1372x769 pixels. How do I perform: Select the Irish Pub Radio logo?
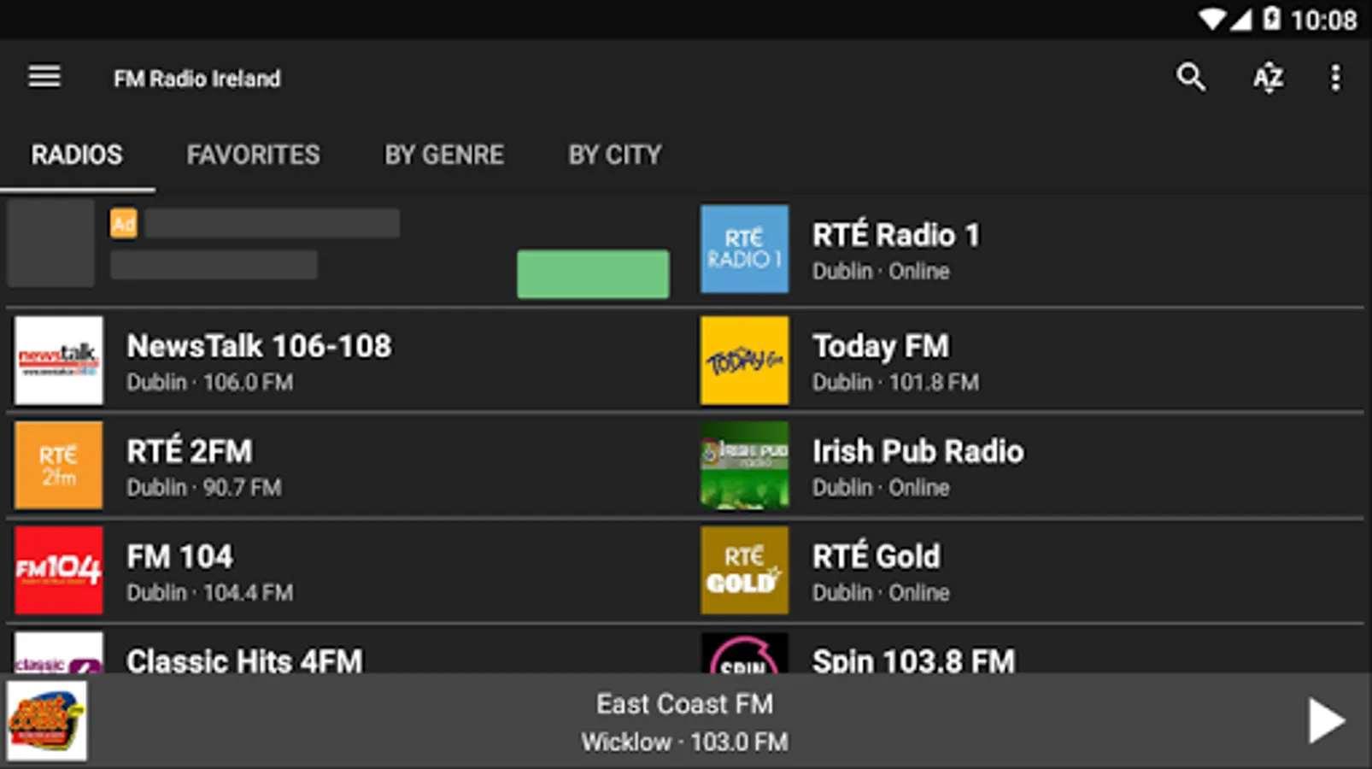pyautogui.click(x=744, y=466)
